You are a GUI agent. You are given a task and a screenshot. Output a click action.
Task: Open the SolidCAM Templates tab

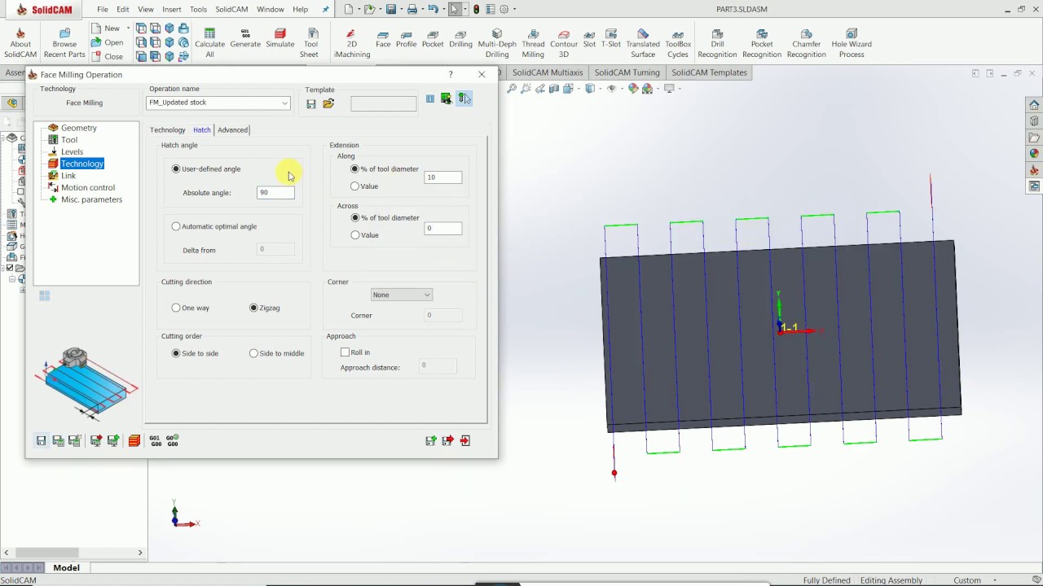[709, 72]
